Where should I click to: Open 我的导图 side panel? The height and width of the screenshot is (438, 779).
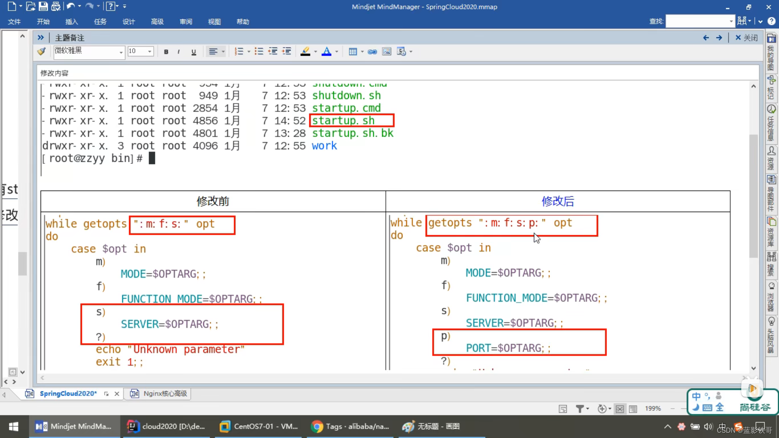771,52
